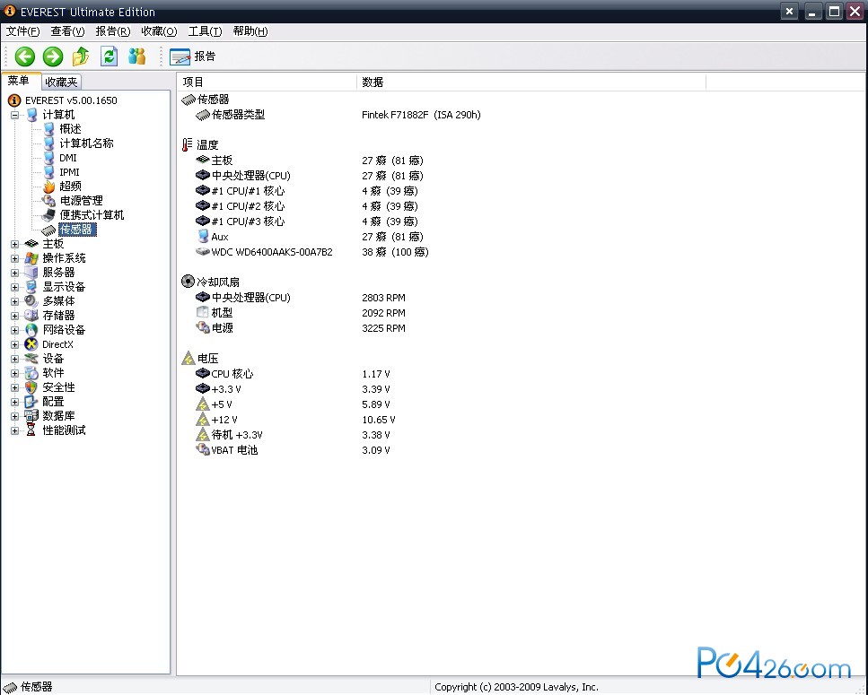The image size is (868, 695).
Task: Click the 中央处理器(CPU) temperature row
Action: click(x=310, y=175)
